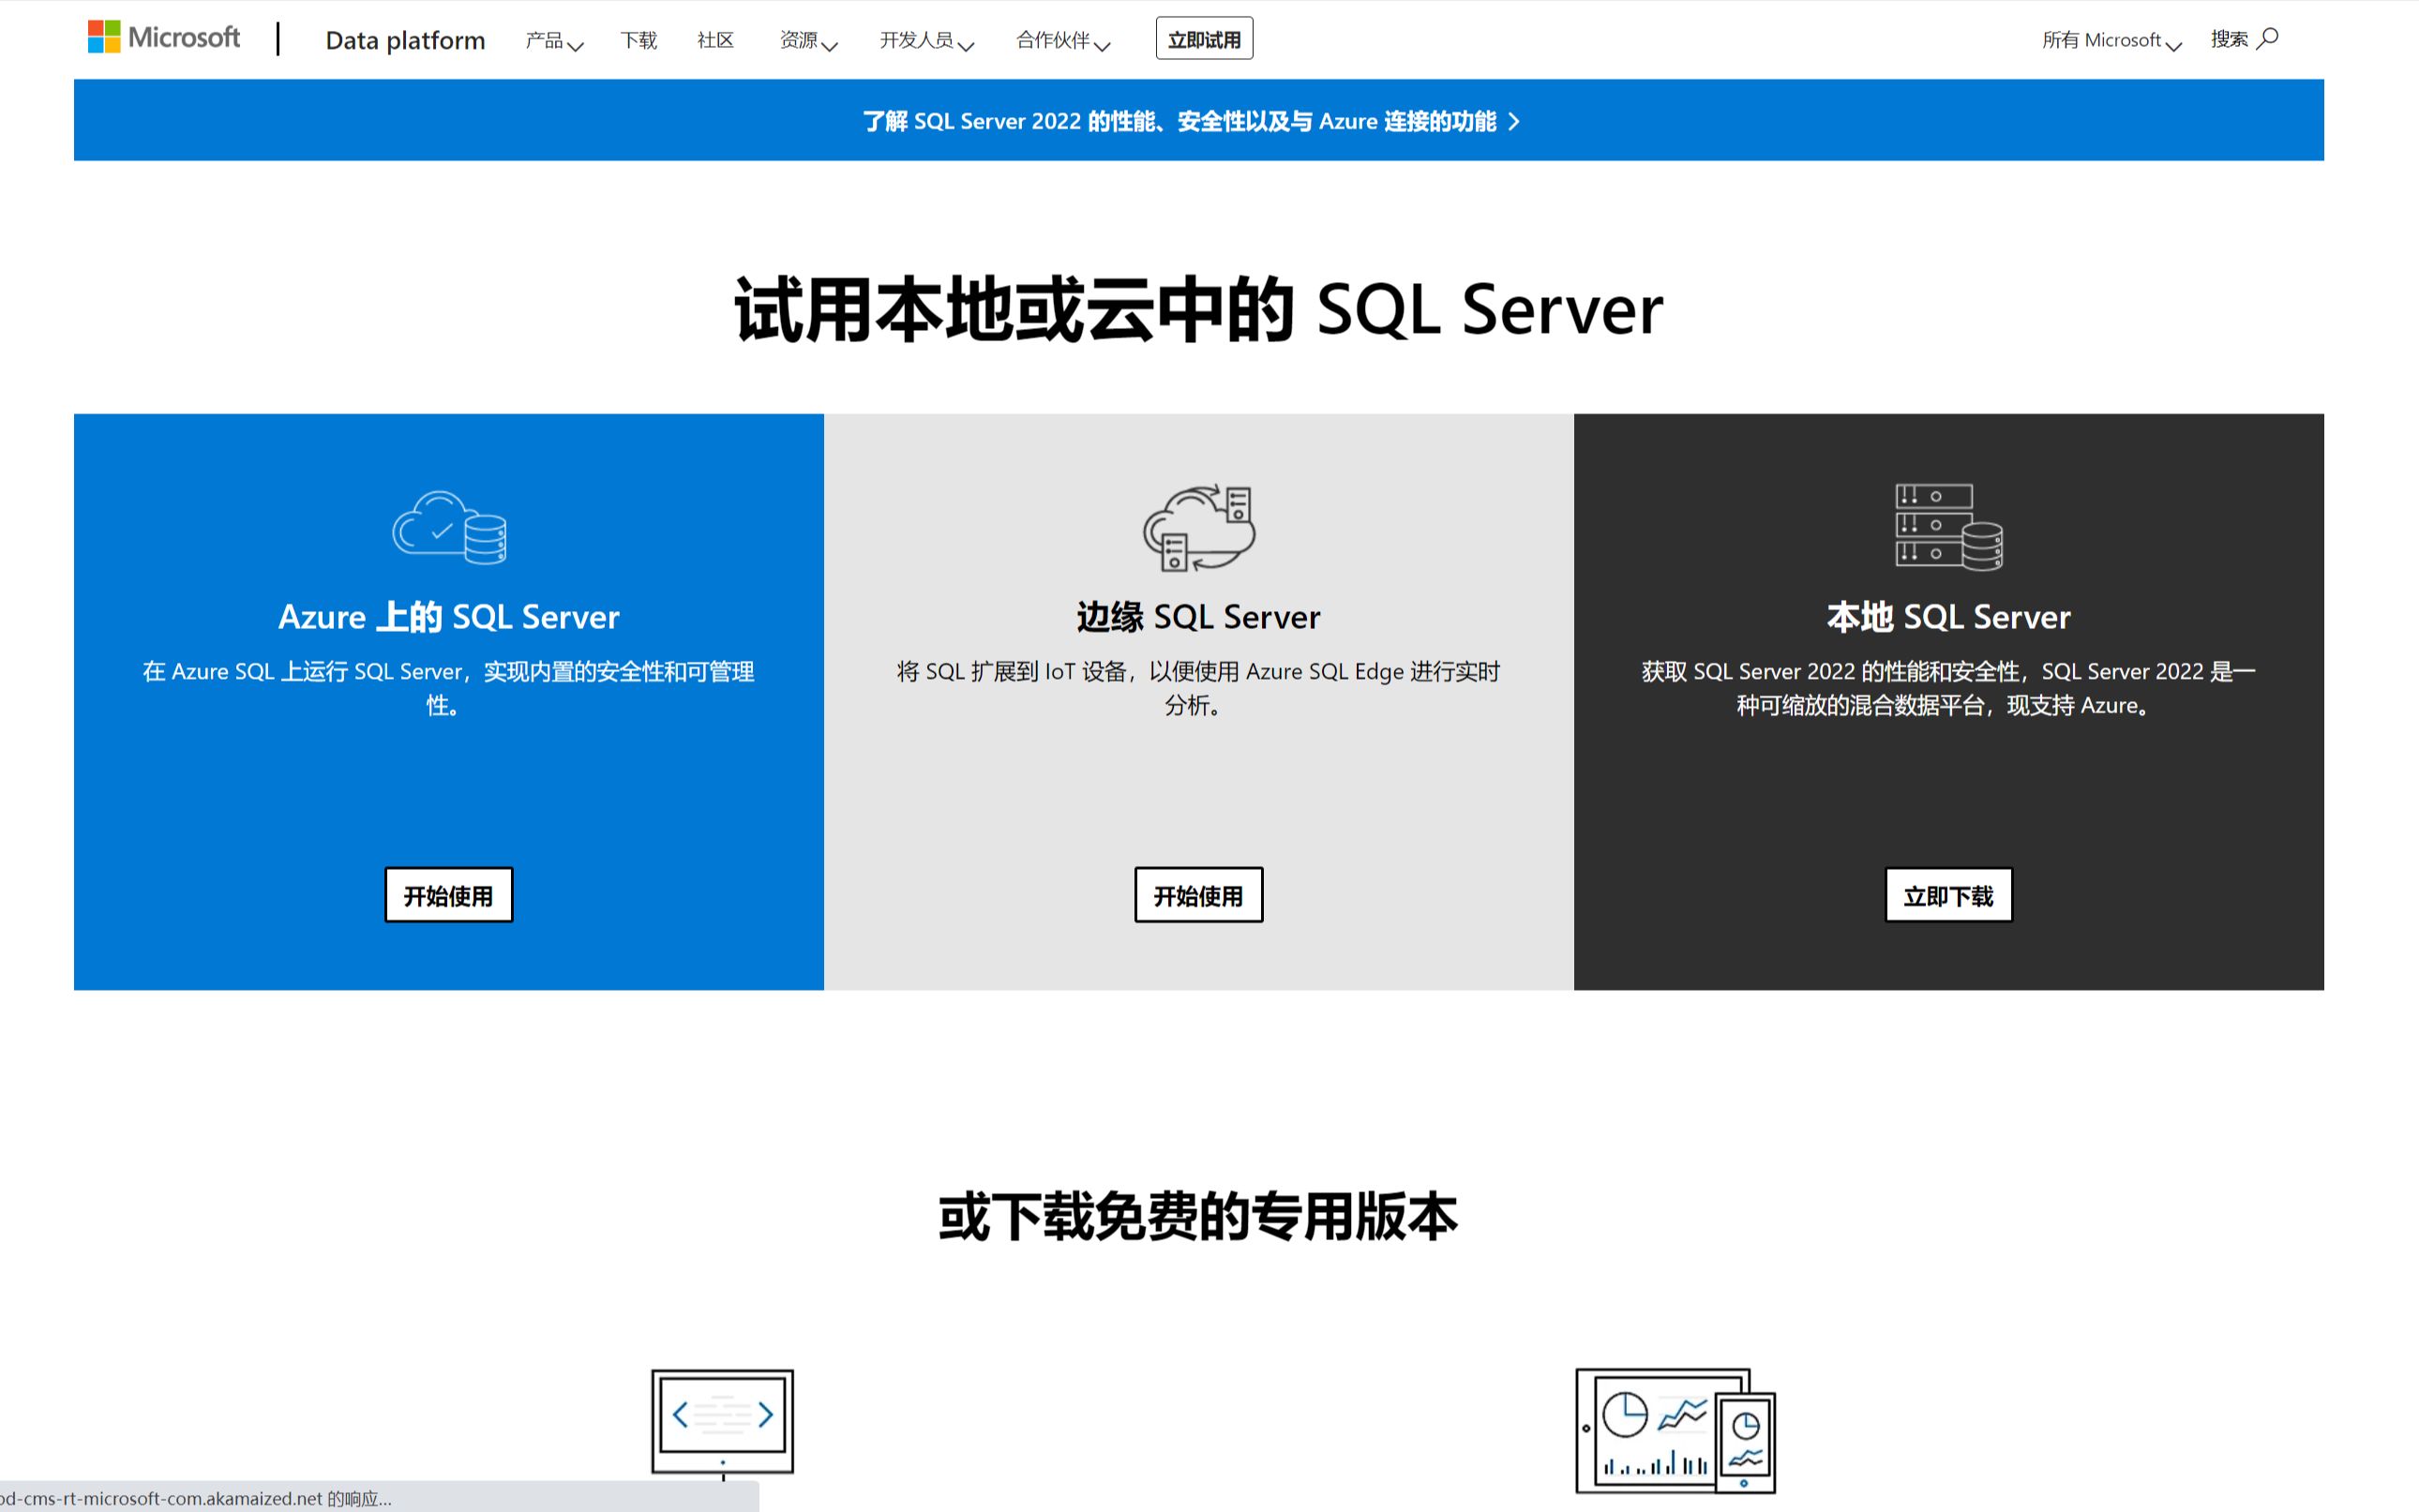Click the on-premises server rack icon
This screenshot has width=2419, height=1512.
coord(1948,527)
